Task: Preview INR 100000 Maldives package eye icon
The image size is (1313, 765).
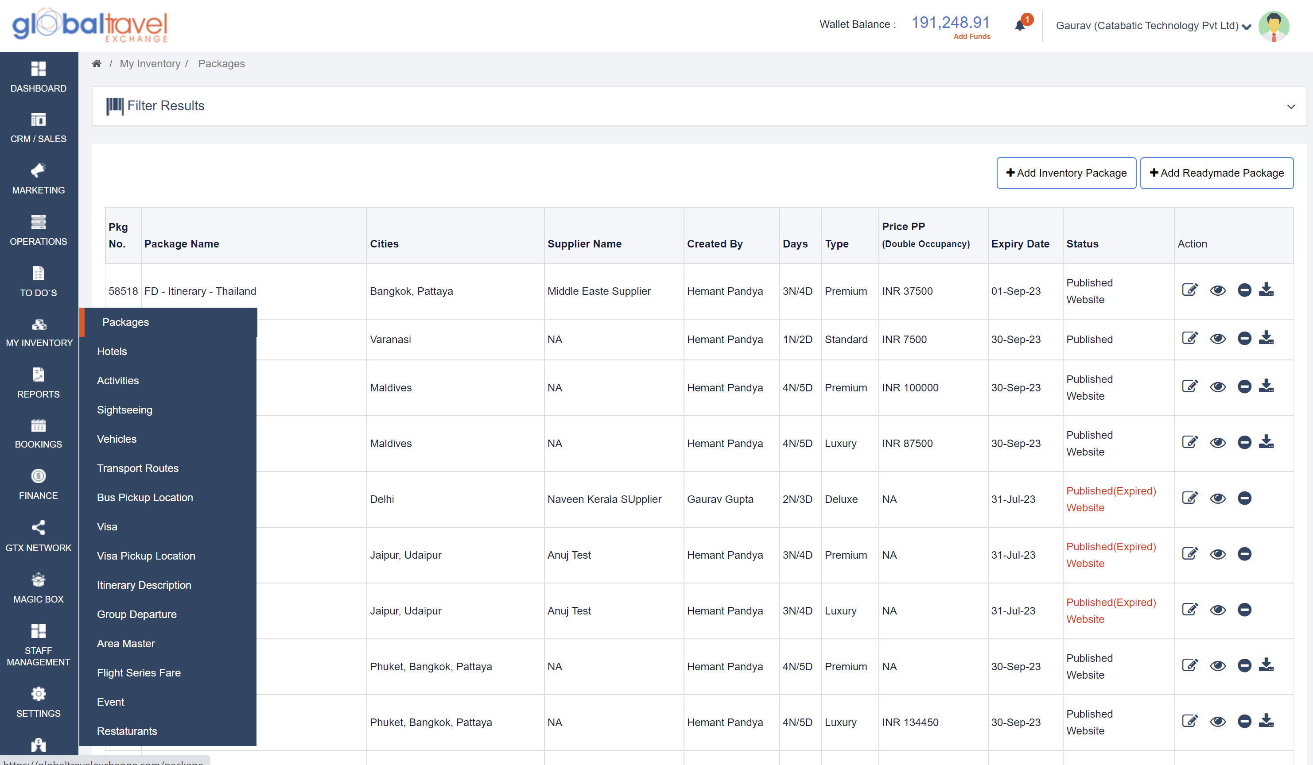Action: 1217,387
